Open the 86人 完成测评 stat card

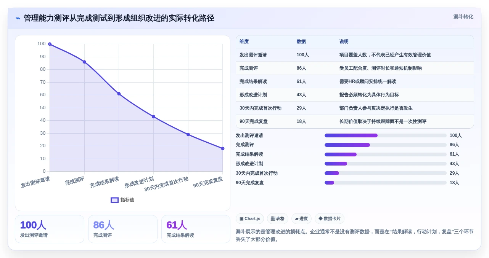click(x=123, y=229)
